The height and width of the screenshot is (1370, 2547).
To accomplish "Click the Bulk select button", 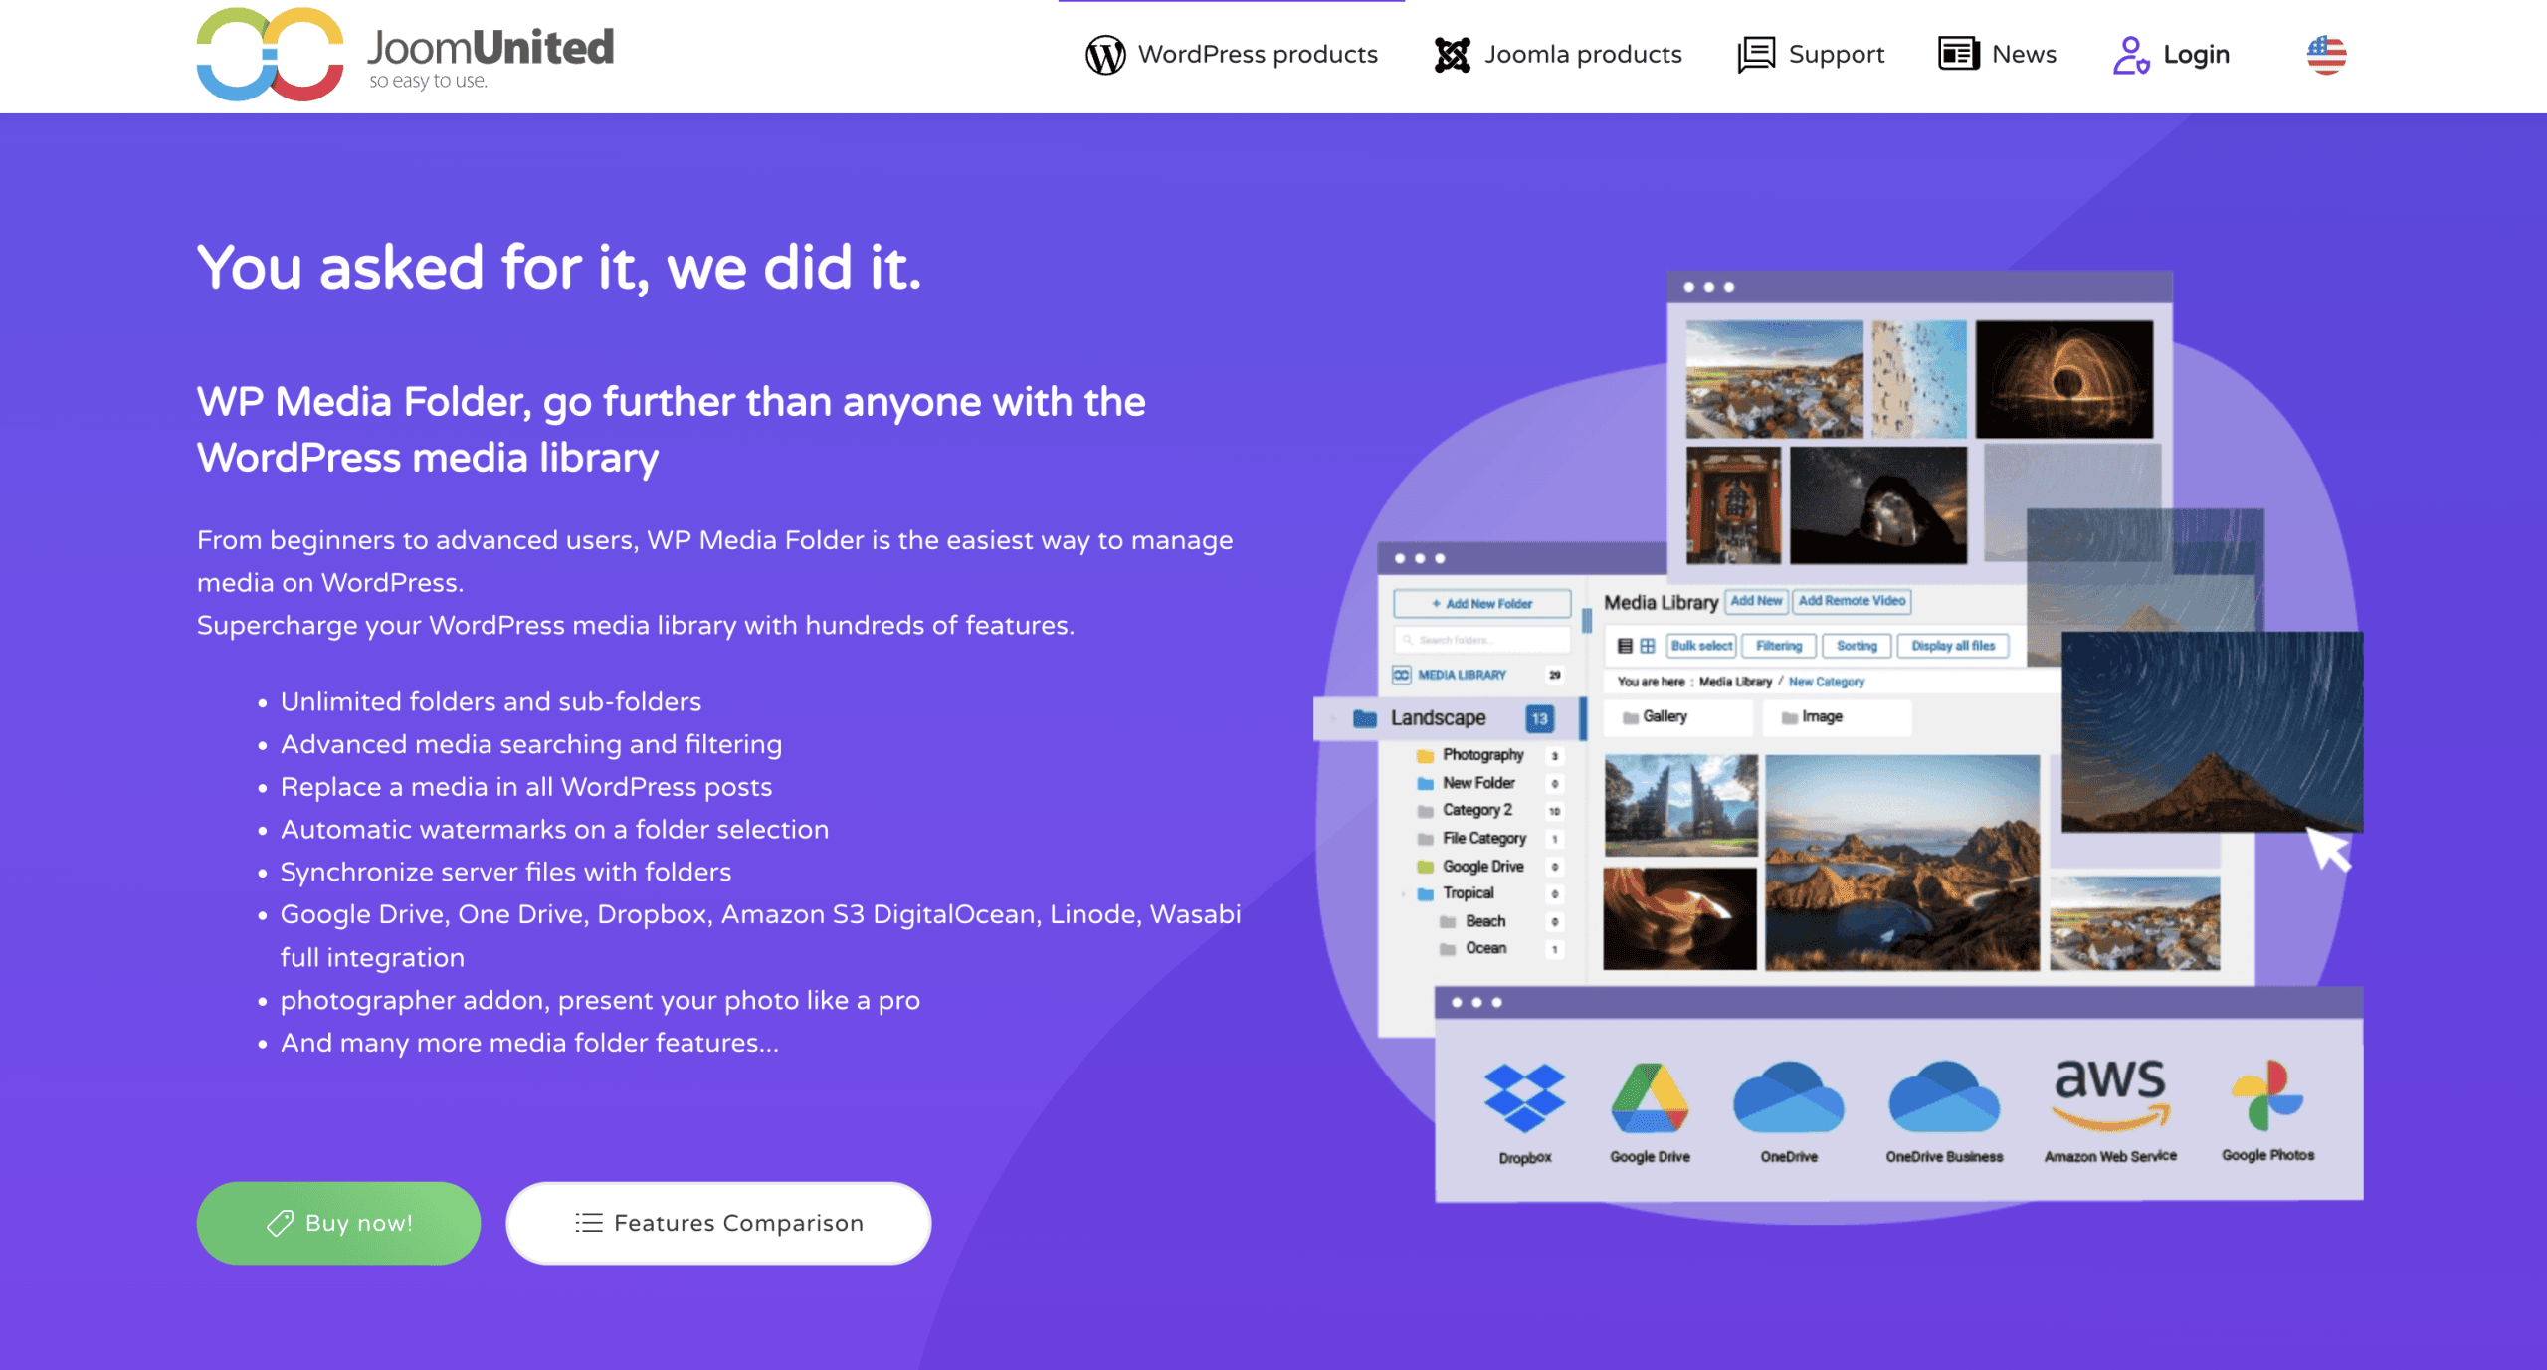I will coord(1701,646).
